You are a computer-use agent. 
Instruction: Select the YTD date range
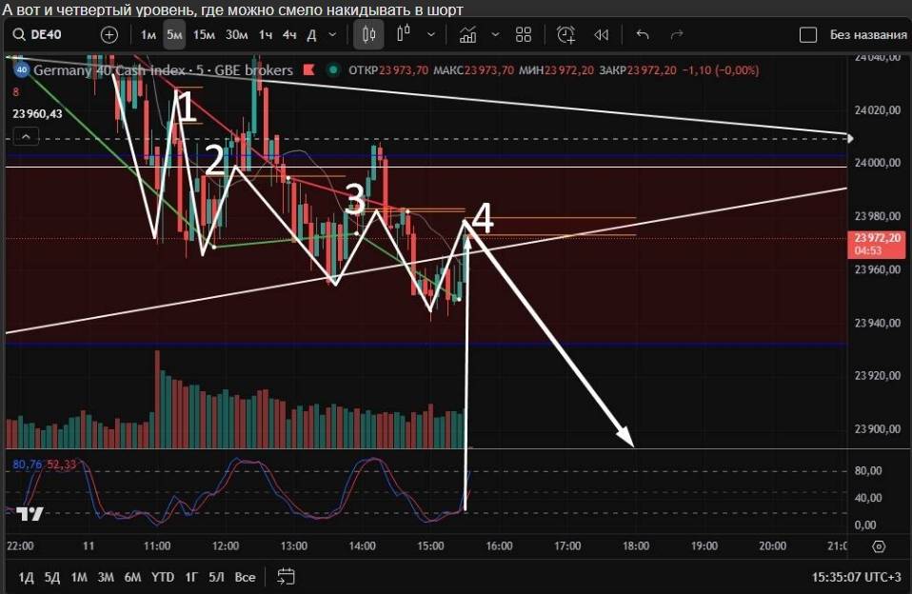click(x=163, y=576)
